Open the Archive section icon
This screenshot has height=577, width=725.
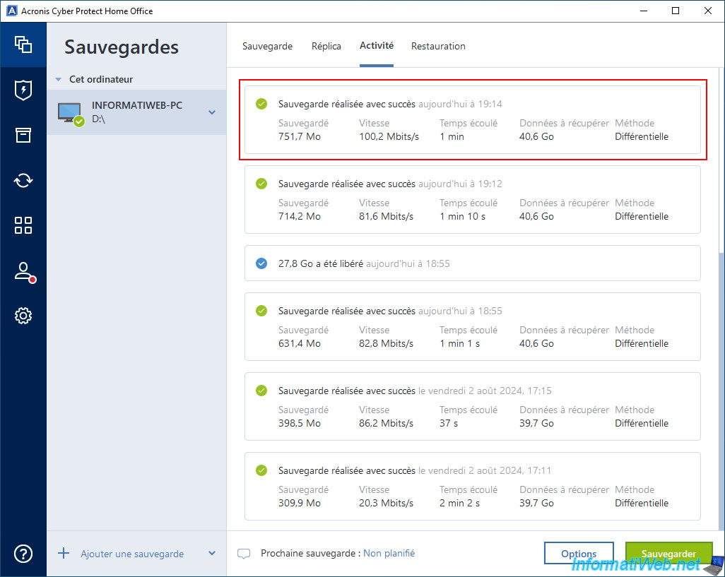click(x=23, y=135)
